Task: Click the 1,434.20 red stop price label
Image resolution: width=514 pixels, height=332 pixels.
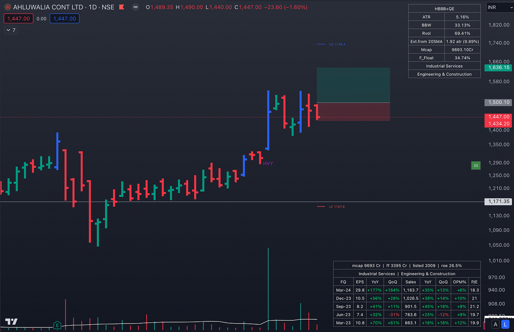Action: [499, 124]
